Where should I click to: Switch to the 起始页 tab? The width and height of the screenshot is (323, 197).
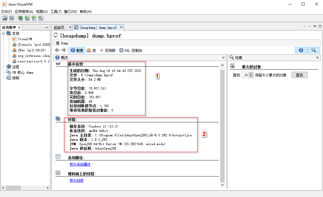59,28
